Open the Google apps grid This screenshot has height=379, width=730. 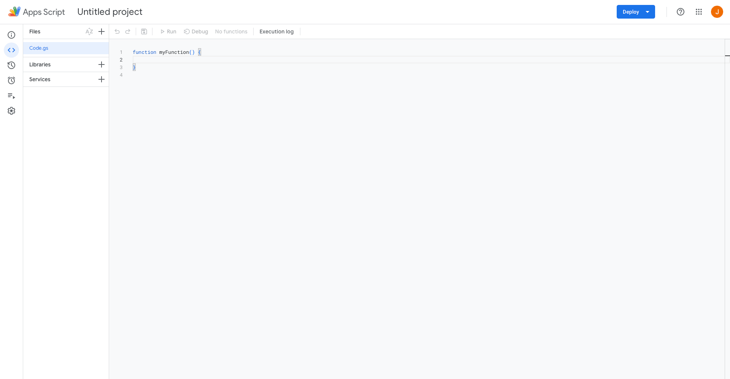699,12
